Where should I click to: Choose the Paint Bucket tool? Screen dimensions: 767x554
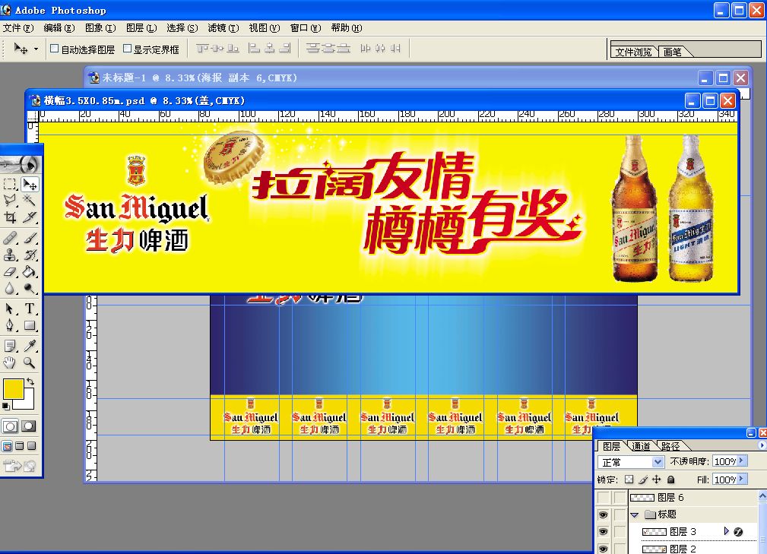click(30, 271)
